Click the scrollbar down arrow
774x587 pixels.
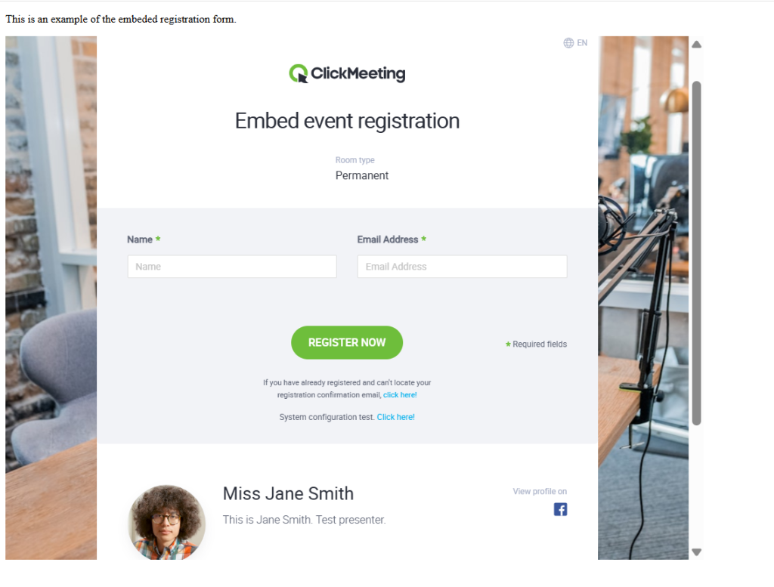point(696,552)
